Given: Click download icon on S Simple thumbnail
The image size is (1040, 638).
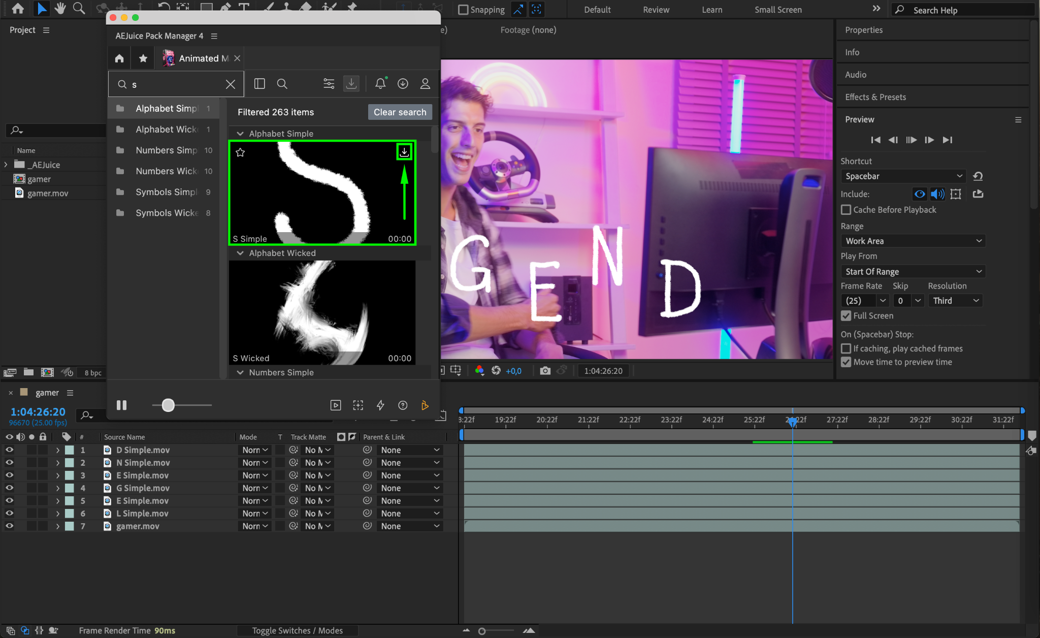Looking at the screenshot, I should [404, 152].
